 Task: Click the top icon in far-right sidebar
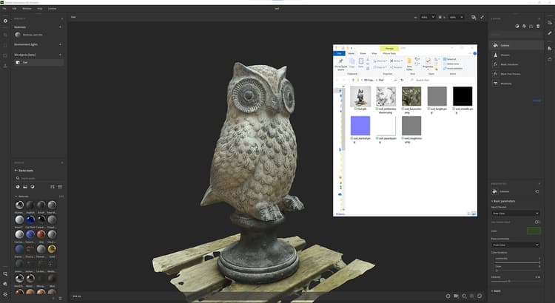click(549, 23)
